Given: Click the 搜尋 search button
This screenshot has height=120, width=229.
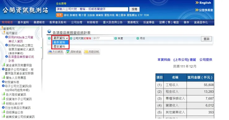Looking at the screenshot, I should tap(134, 9).
